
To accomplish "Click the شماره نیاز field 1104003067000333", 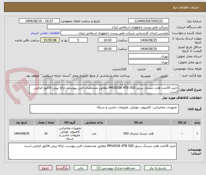I will 148,21.
